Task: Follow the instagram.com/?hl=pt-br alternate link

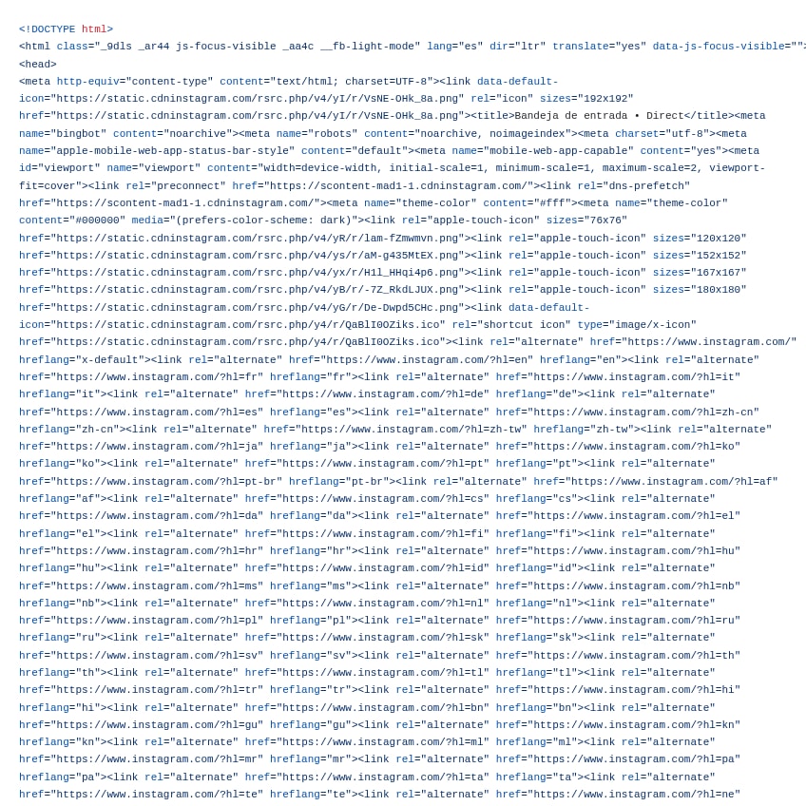Action: click(166, 482)
